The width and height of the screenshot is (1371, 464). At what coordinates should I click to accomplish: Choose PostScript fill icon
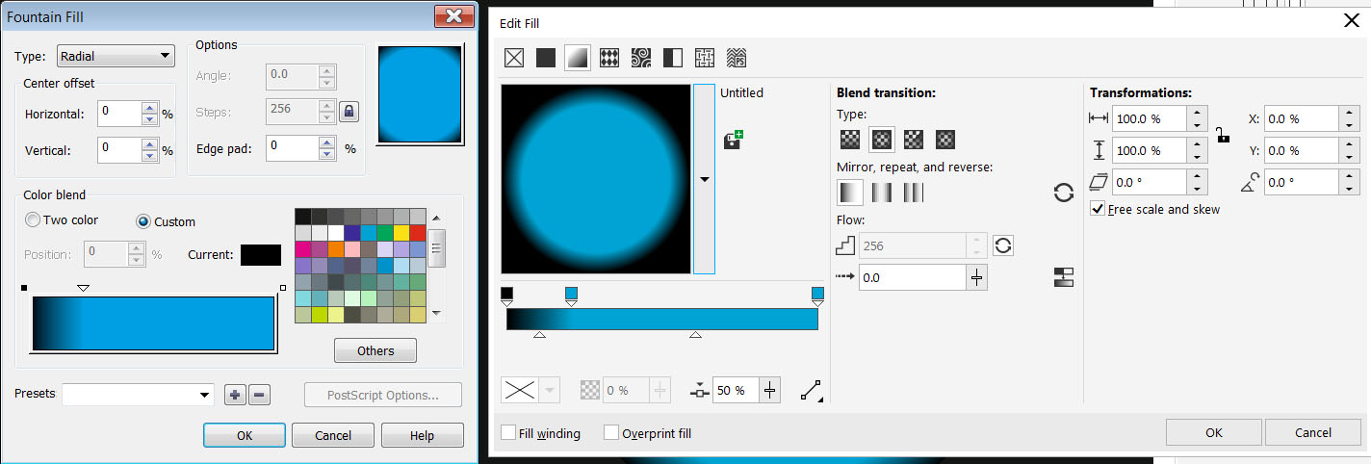(737, 58)
